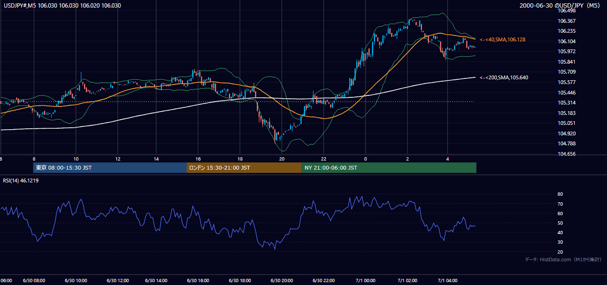Click the RSI 30 level label
Image resolution: width=607 pixels, height=285 pixels.
coord(560,242)
